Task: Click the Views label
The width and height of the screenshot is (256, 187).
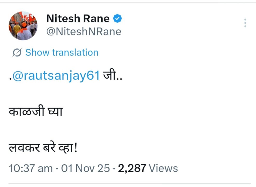Action: pyautogui.click(x=164, y=168)
